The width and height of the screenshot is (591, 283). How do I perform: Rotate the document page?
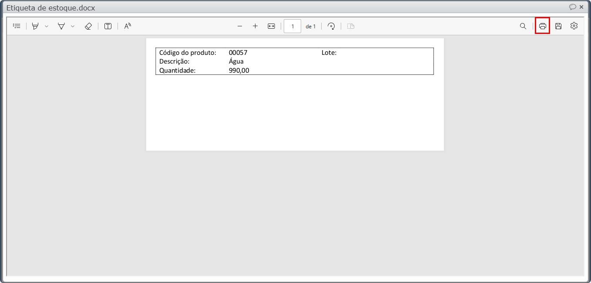(x=332, y=26)
